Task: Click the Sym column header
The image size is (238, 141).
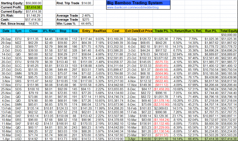Action: tap(18, 31)
